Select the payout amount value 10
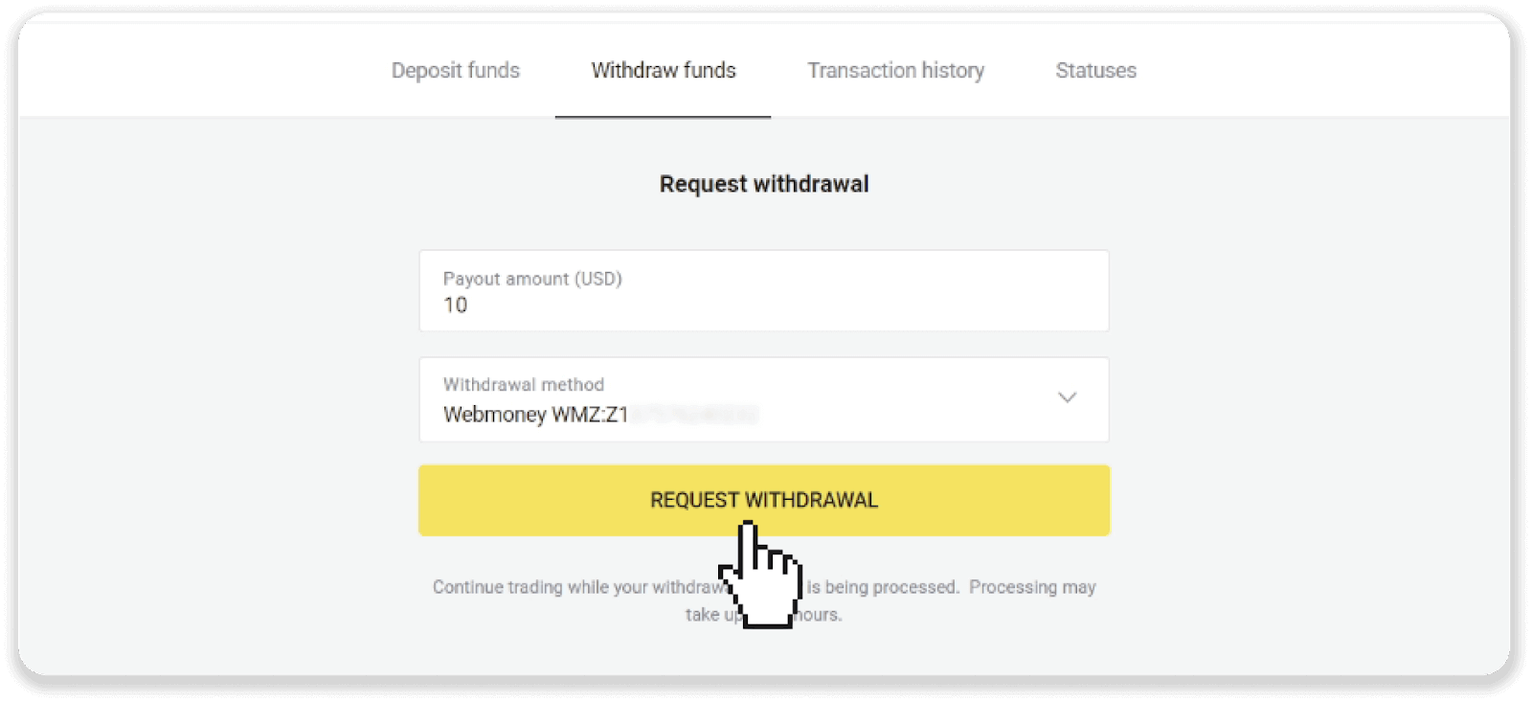This screenshot has height=702, width=1532. pyautogui.click(x=457, y=305)
